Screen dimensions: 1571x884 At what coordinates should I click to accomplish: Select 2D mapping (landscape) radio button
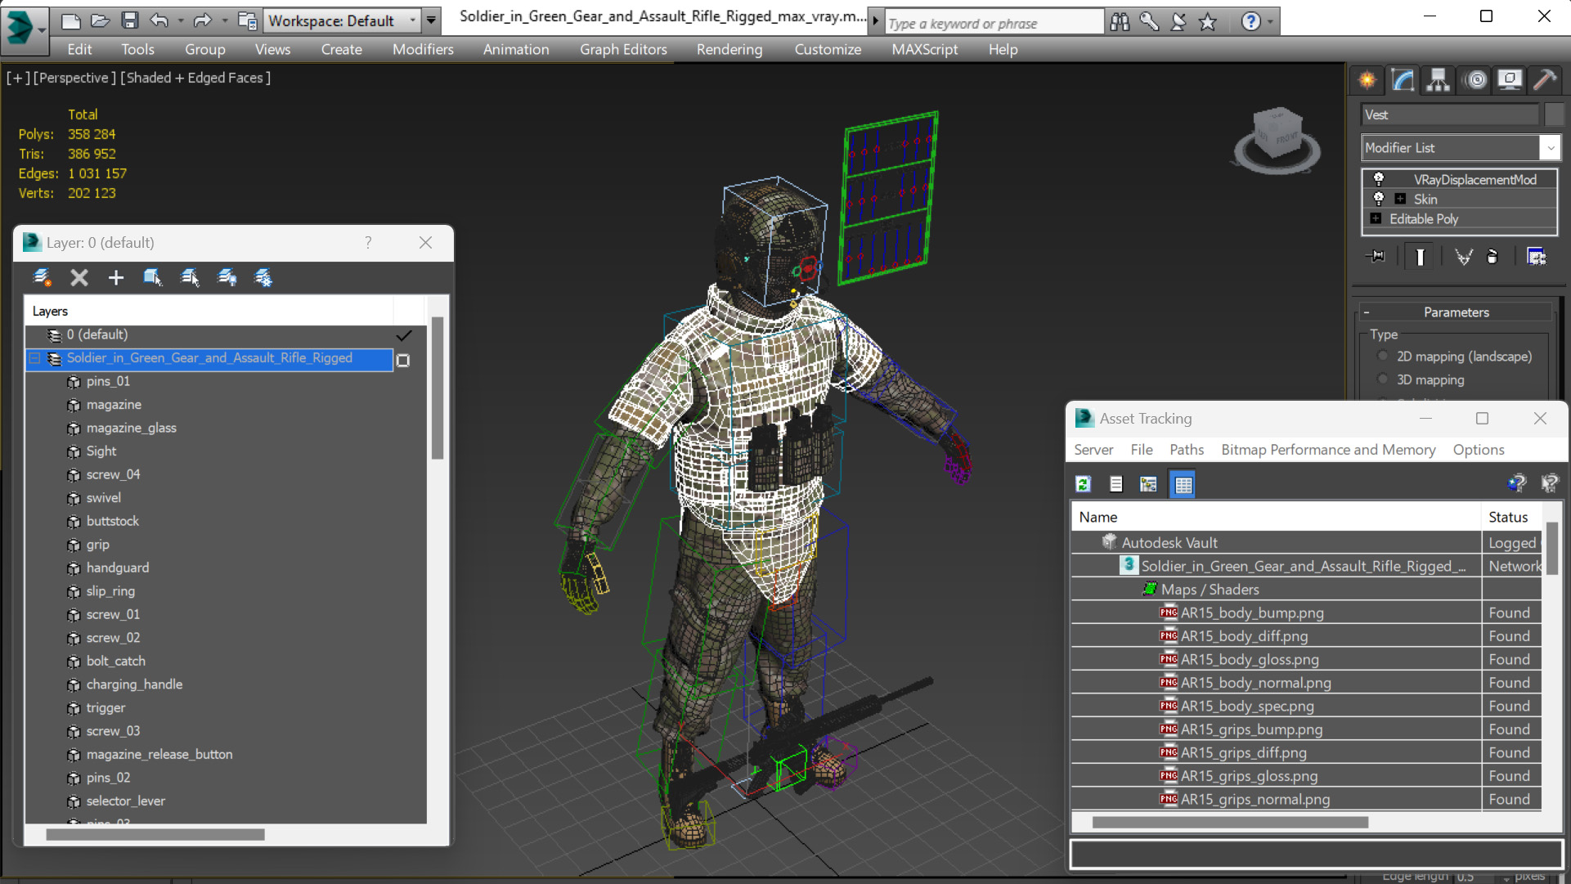(x=1383, y=357)
